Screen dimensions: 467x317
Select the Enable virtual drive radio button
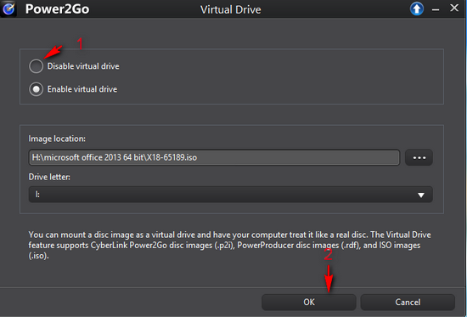click(x=36, y=89)
